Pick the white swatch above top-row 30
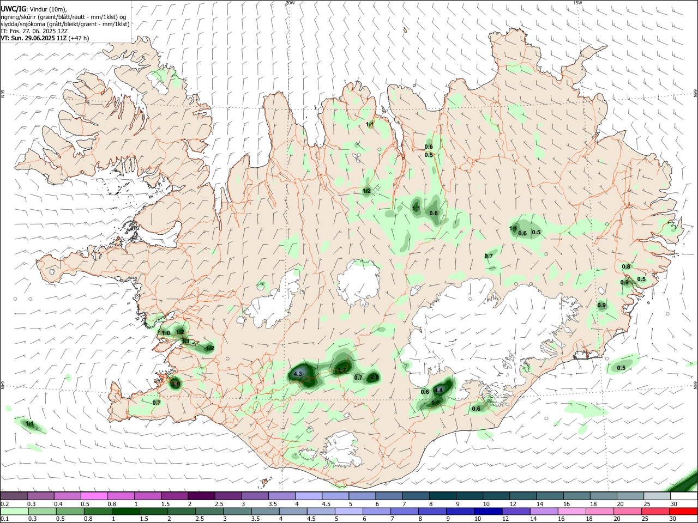The height and width of the screenshot is (523, 698). (x=684, y=496)
